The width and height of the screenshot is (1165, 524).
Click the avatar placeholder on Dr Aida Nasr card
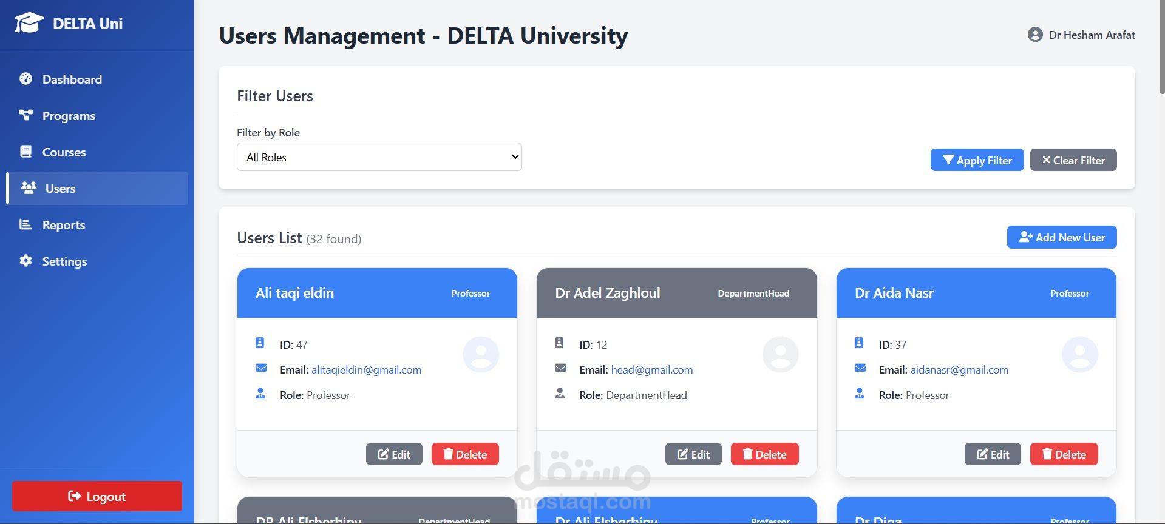tap(1080, 354)
